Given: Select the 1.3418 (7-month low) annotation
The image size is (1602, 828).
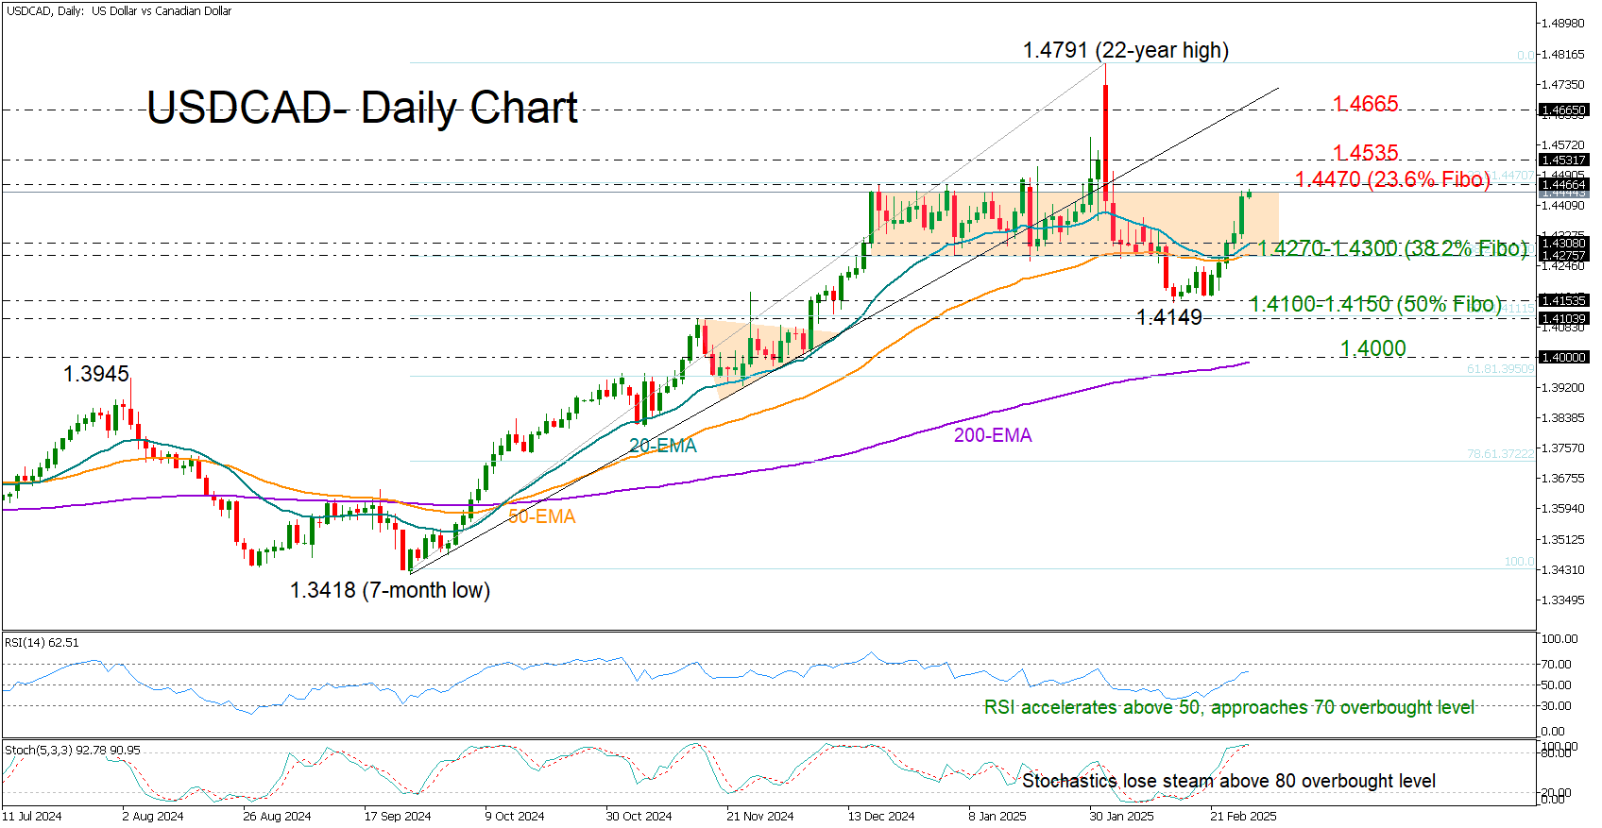Looking at the screenshot, I should click(389, 591).
